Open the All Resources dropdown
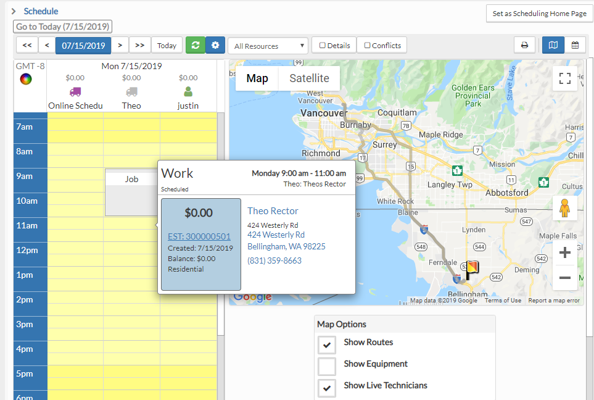Viewport: 594px width, 400px height. click(268, 45)
